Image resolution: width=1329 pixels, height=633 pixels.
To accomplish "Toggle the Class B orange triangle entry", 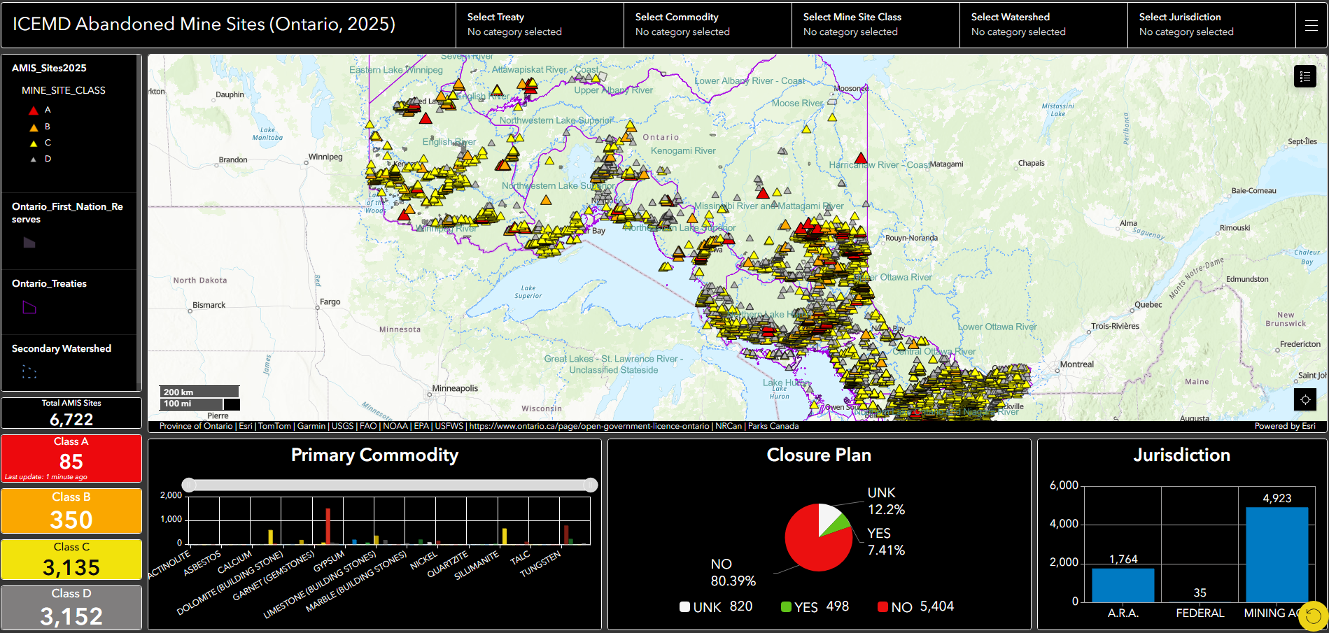I will tap(33, 126).
